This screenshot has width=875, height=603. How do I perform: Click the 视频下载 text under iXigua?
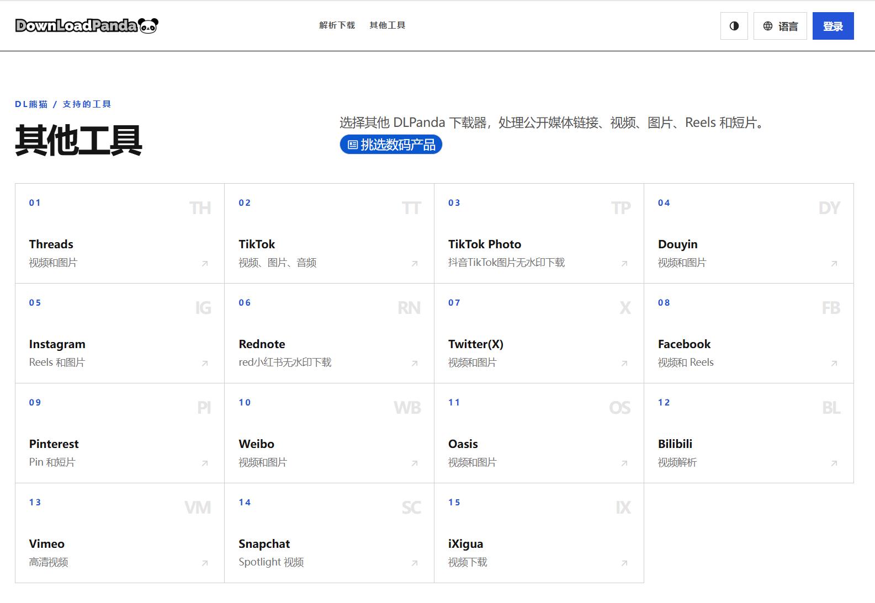point(468,562)
